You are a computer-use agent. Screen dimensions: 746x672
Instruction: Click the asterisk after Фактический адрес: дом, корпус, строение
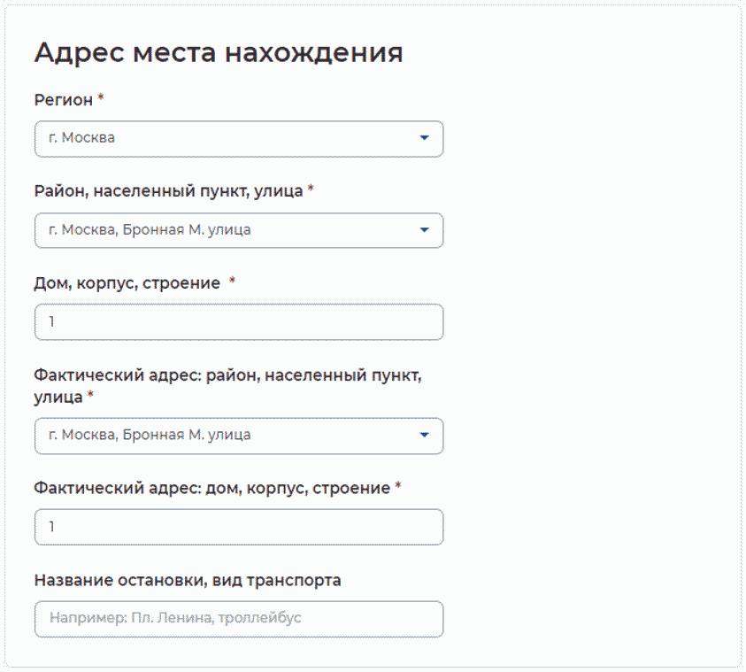tap(398, 488)
